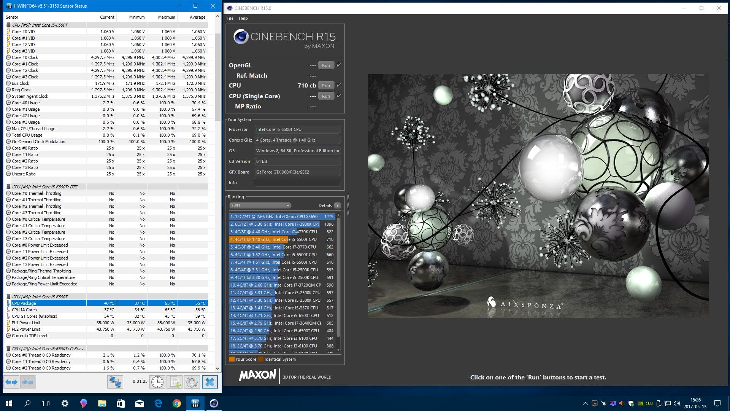Click the HWiNFO collapse layout arrows button
The height and width of the screenshot is (411, 730).
[x=28, y=382]
